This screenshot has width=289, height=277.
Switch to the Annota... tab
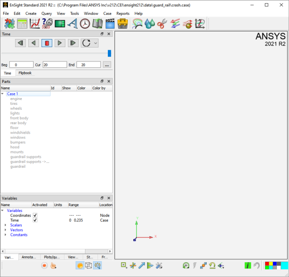[x=29, y=257]
